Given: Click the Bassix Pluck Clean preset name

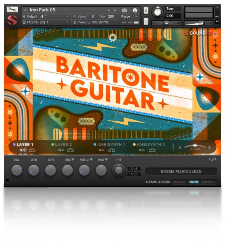Looking at the screenshot, I should [x=181, y=171].
